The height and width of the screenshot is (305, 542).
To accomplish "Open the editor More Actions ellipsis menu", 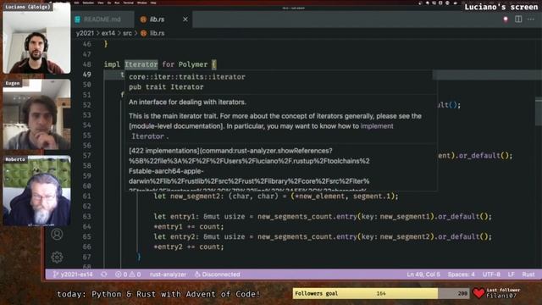I will tap(531, 19).
